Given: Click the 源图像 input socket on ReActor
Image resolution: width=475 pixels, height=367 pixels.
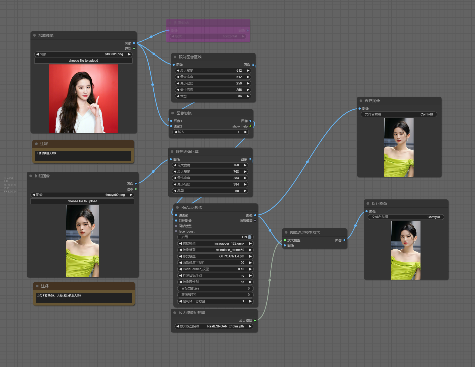Looking at the screenshot, I should click(176, 215).
